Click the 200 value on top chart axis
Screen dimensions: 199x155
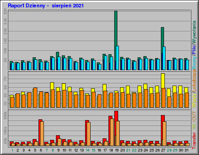click(x=5, y=31)
